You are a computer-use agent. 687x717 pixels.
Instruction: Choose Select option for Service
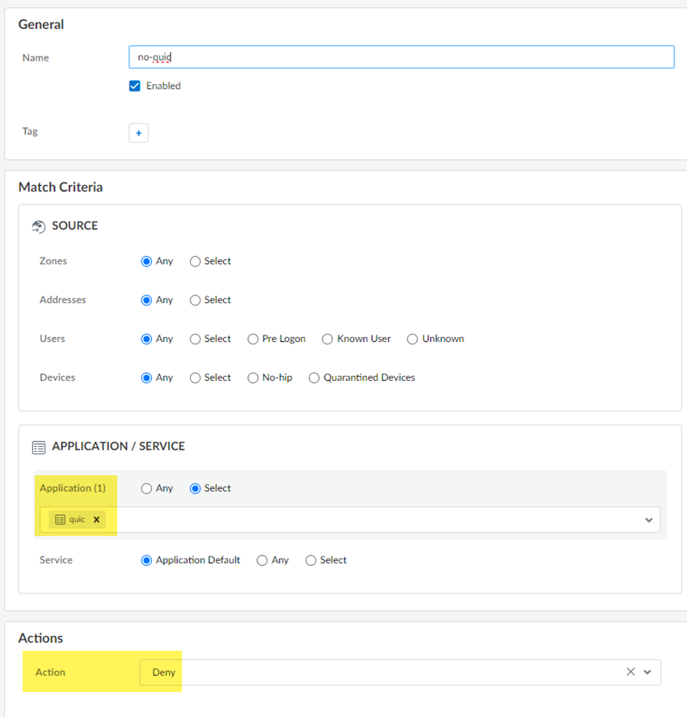[311, 560]
